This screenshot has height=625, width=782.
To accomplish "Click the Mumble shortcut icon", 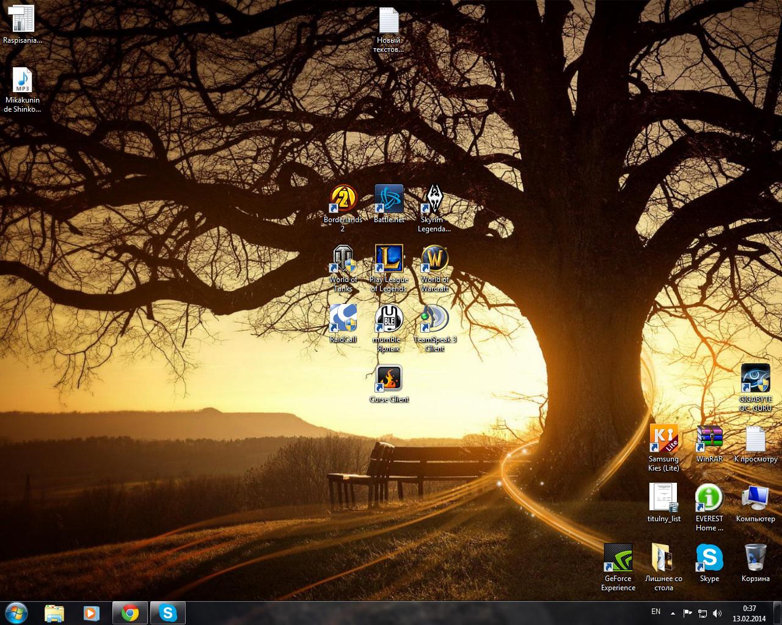I will 389,319.
